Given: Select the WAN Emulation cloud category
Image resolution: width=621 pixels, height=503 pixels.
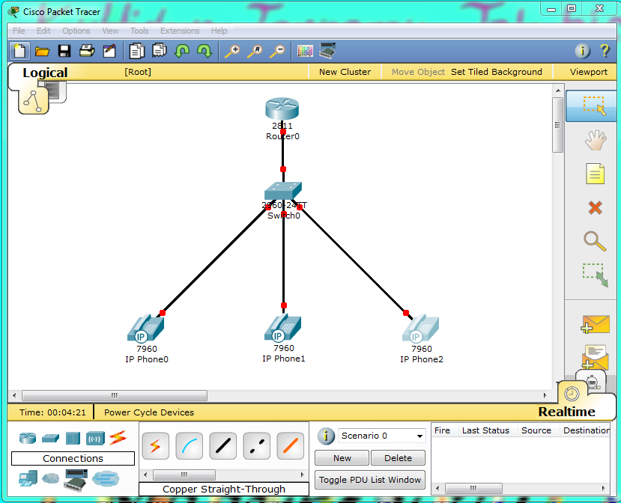Looking at the screenshot, I should click(50, 478).
